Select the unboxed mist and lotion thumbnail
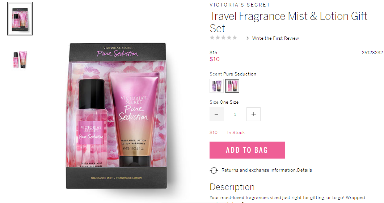The width and height of the screenshot is (384, 203). [x=20, y=60]
